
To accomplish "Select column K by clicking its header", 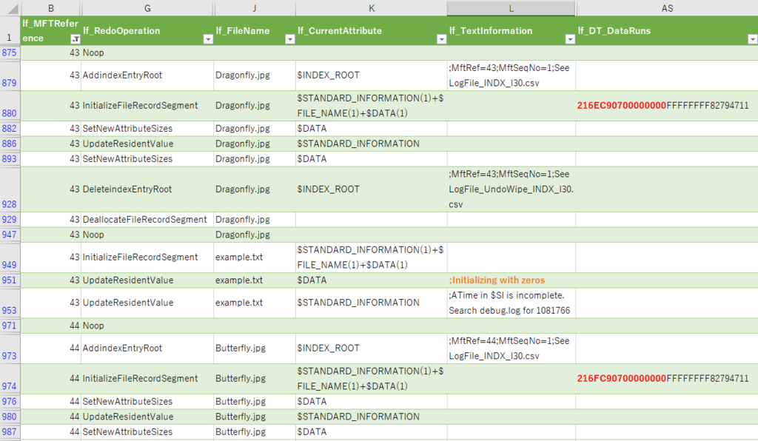I will click(x=372, y=8).
